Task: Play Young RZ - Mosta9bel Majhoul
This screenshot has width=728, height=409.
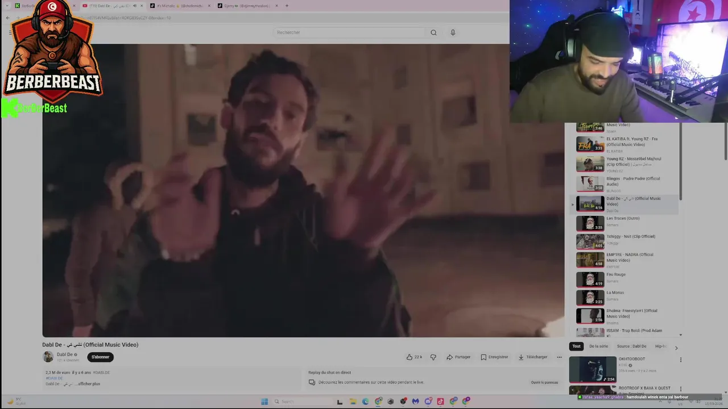Action: (625, 164)
